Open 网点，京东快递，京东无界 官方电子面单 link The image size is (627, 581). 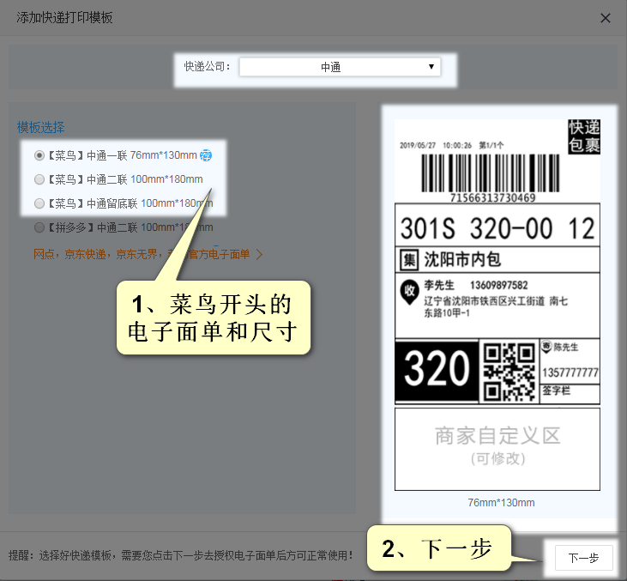(x=142, y=254)
